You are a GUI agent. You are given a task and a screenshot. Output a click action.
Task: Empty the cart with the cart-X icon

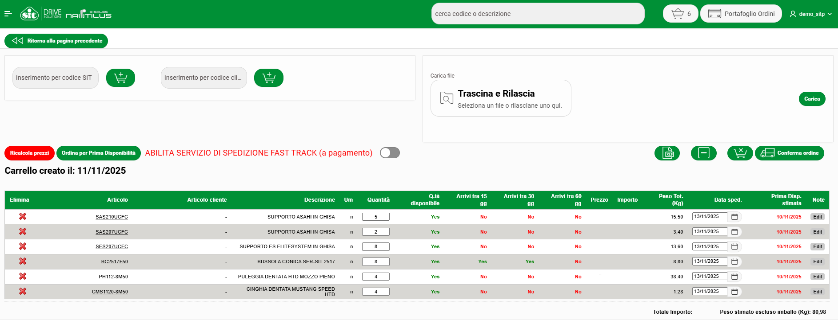[740, 153]
